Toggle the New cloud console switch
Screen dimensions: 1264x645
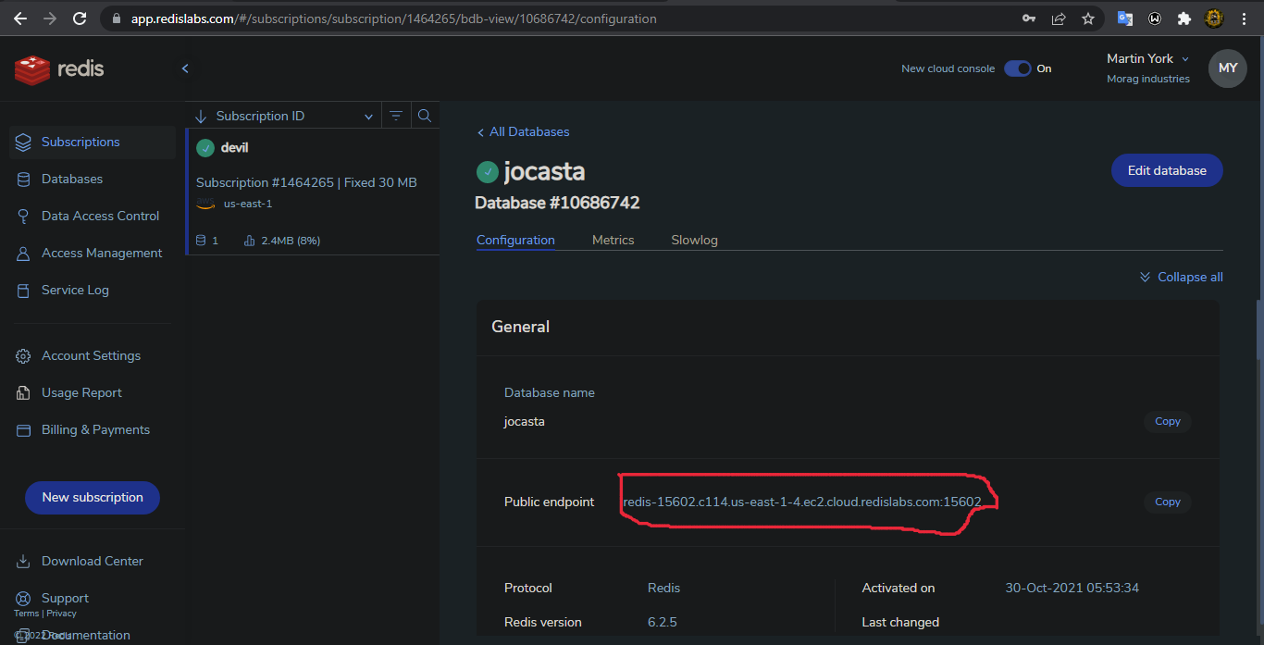(x=1018, y=68)
